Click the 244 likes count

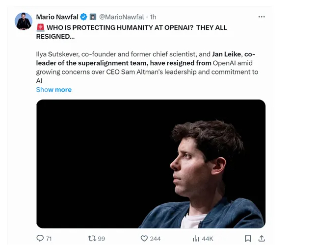pyautogui.click(x=155, y=239)
